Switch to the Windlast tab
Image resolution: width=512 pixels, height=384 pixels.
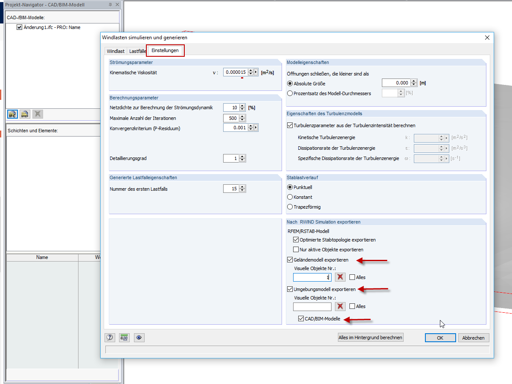click(116, 50)
